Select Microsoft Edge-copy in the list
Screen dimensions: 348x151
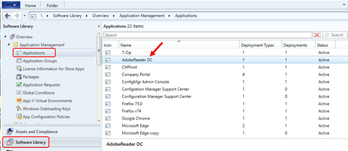coord(140,133)
